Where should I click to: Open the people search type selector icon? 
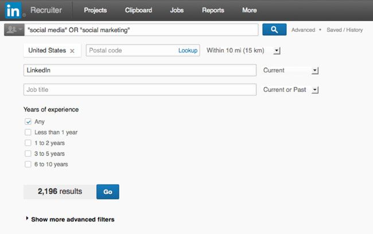point(13,30)
